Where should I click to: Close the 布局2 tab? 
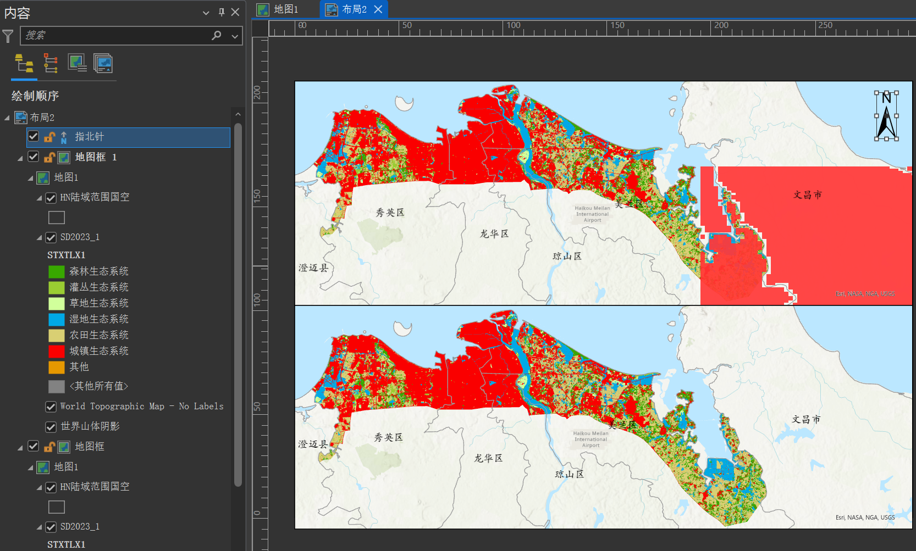click(x=378, y=9)
